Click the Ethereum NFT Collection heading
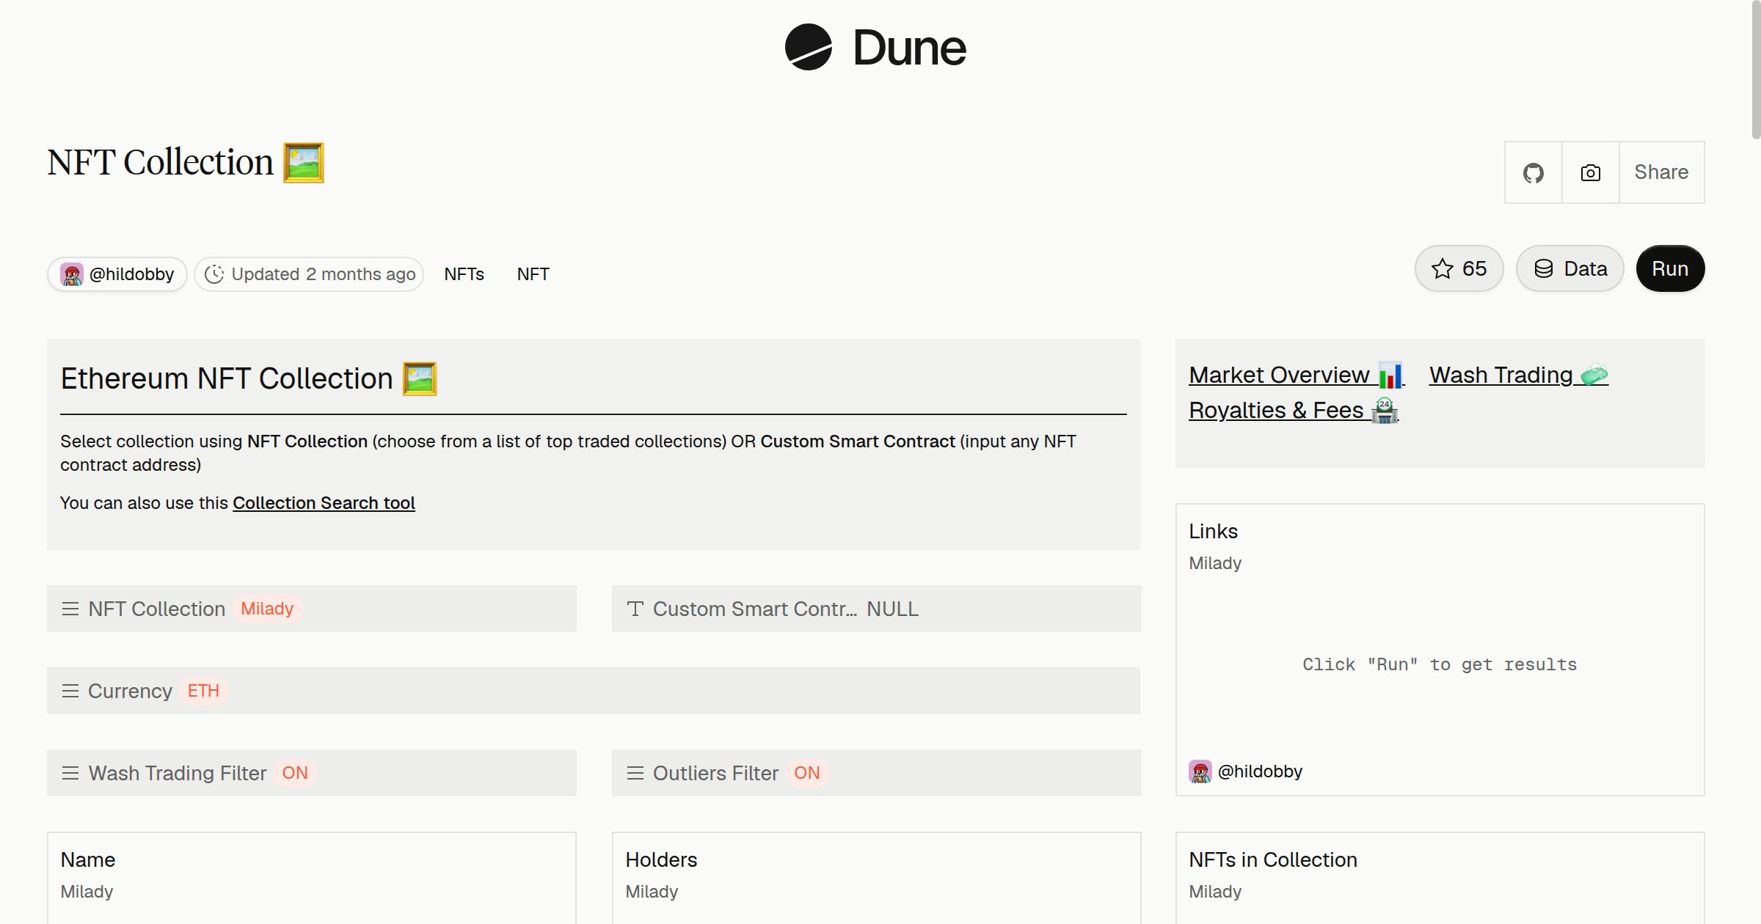The height and width of the screenshot is (924, 1761). coord(249,378)
